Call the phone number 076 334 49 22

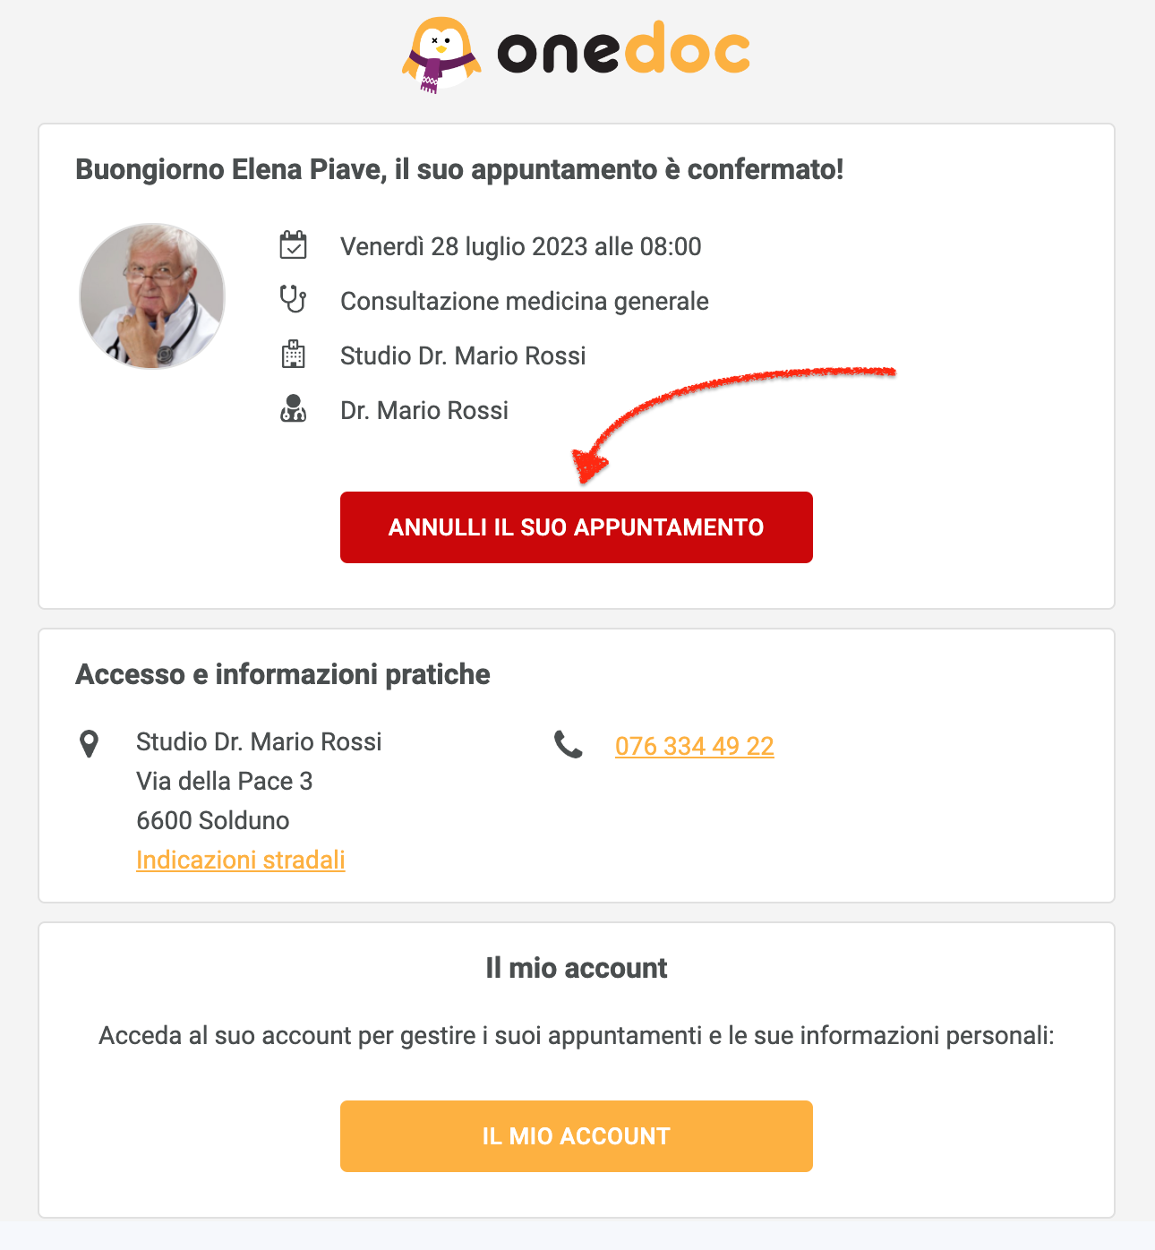click(694, 746)
